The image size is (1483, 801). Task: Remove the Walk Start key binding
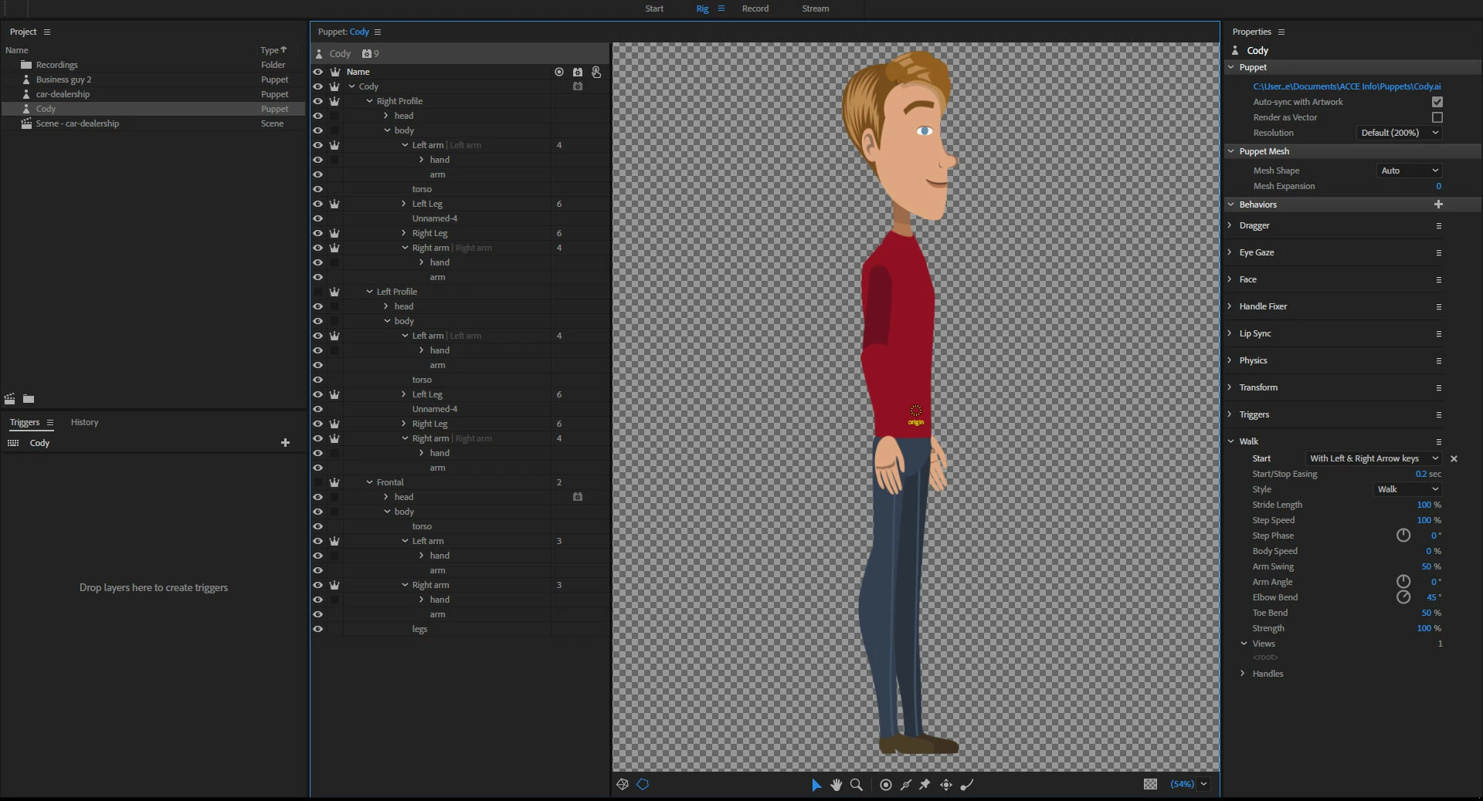(1454, 458)
